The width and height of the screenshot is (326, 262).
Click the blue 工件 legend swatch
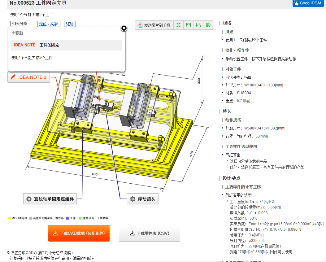pos(67,218)
